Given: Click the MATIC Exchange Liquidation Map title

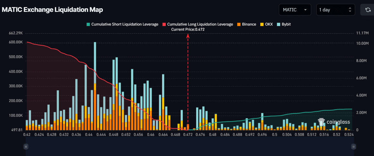Looking at the screenshot, I should coord(52,10).
